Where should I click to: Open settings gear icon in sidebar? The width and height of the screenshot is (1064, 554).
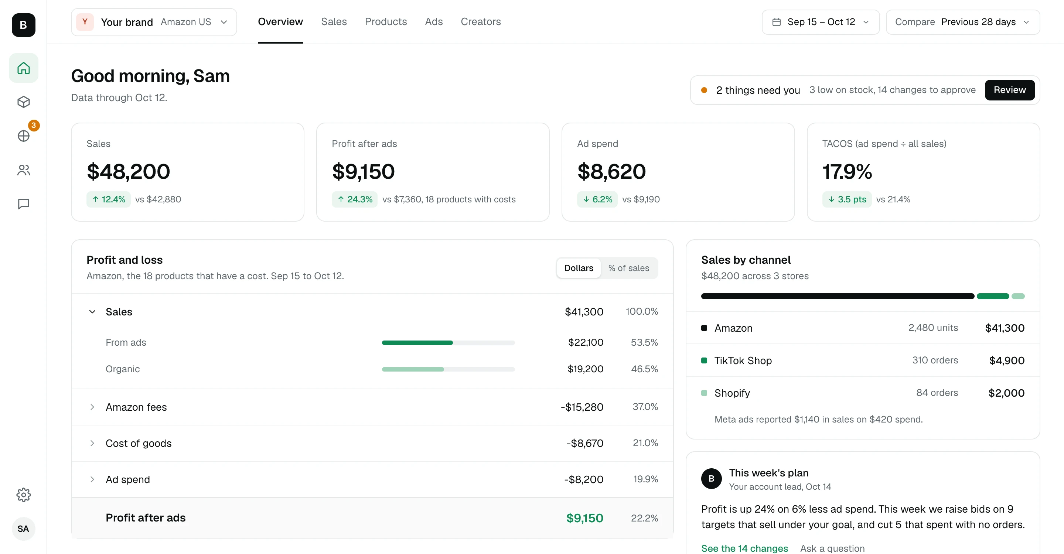coord(24,495)
